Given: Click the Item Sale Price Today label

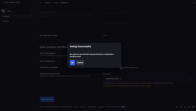Looking at the screenshot, I should click(49, 35).
